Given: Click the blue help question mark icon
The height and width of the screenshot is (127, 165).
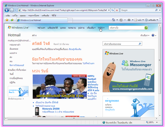Looking at the screenshot, I should click(153, 35).
